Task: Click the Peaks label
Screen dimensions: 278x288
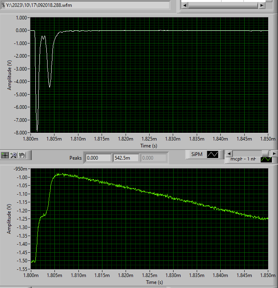Action: [76, 158]
